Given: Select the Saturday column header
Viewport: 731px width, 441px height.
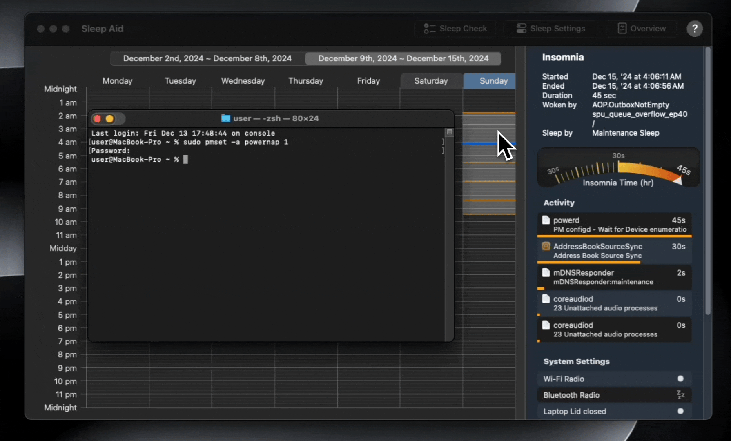Looking at the screenshot, I should (x=431, y=81).
